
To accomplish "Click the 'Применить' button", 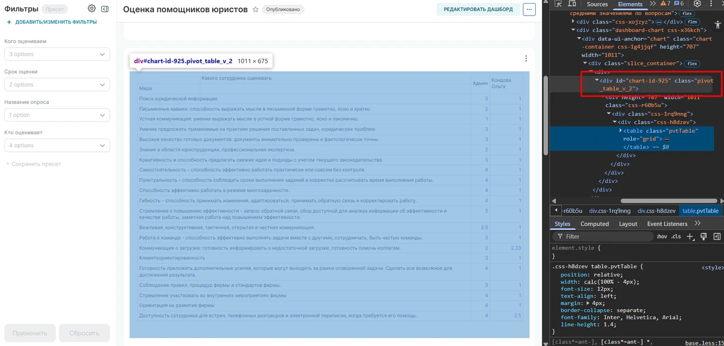I will pyautogui.click(x=29, y=333).
